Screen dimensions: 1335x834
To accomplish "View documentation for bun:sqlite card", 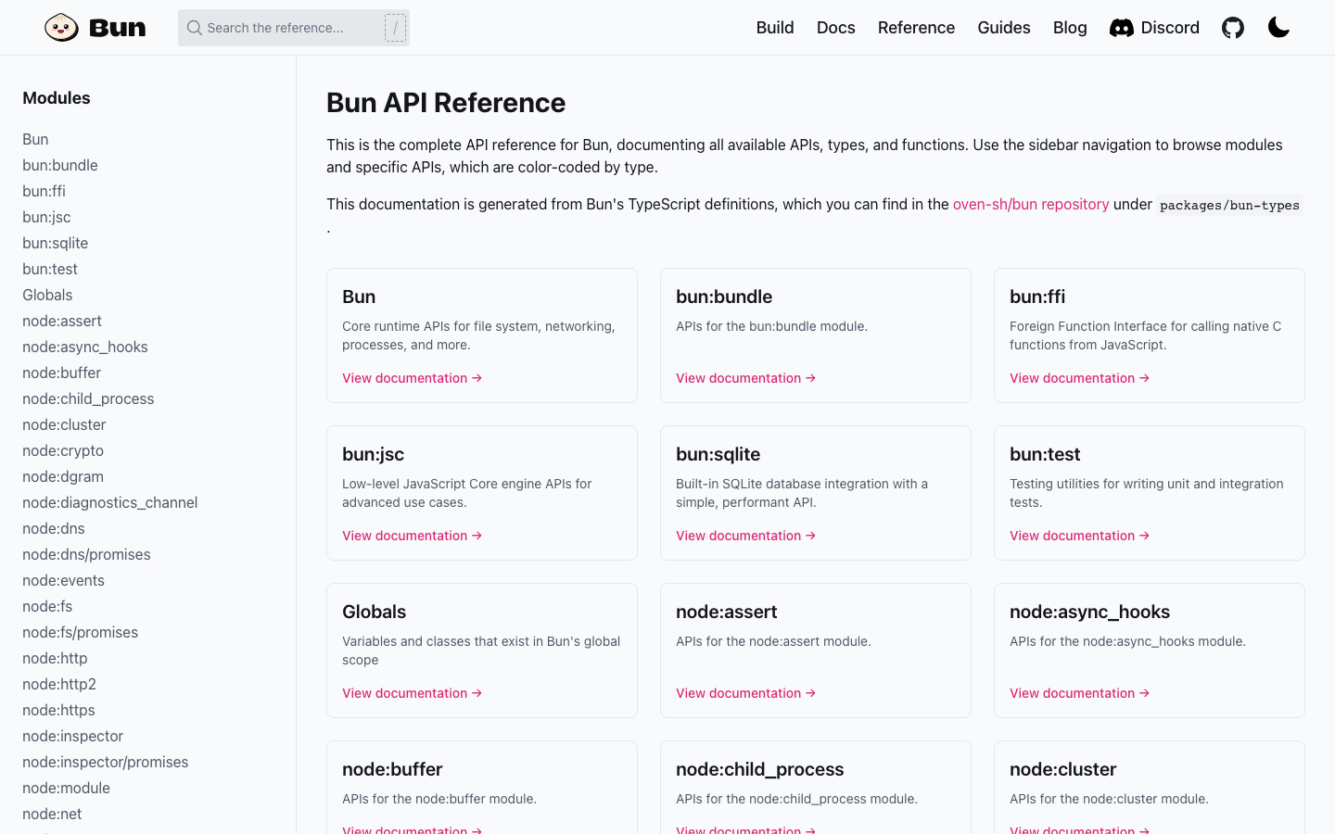I will pyautogui.click(x=746, y=536).
